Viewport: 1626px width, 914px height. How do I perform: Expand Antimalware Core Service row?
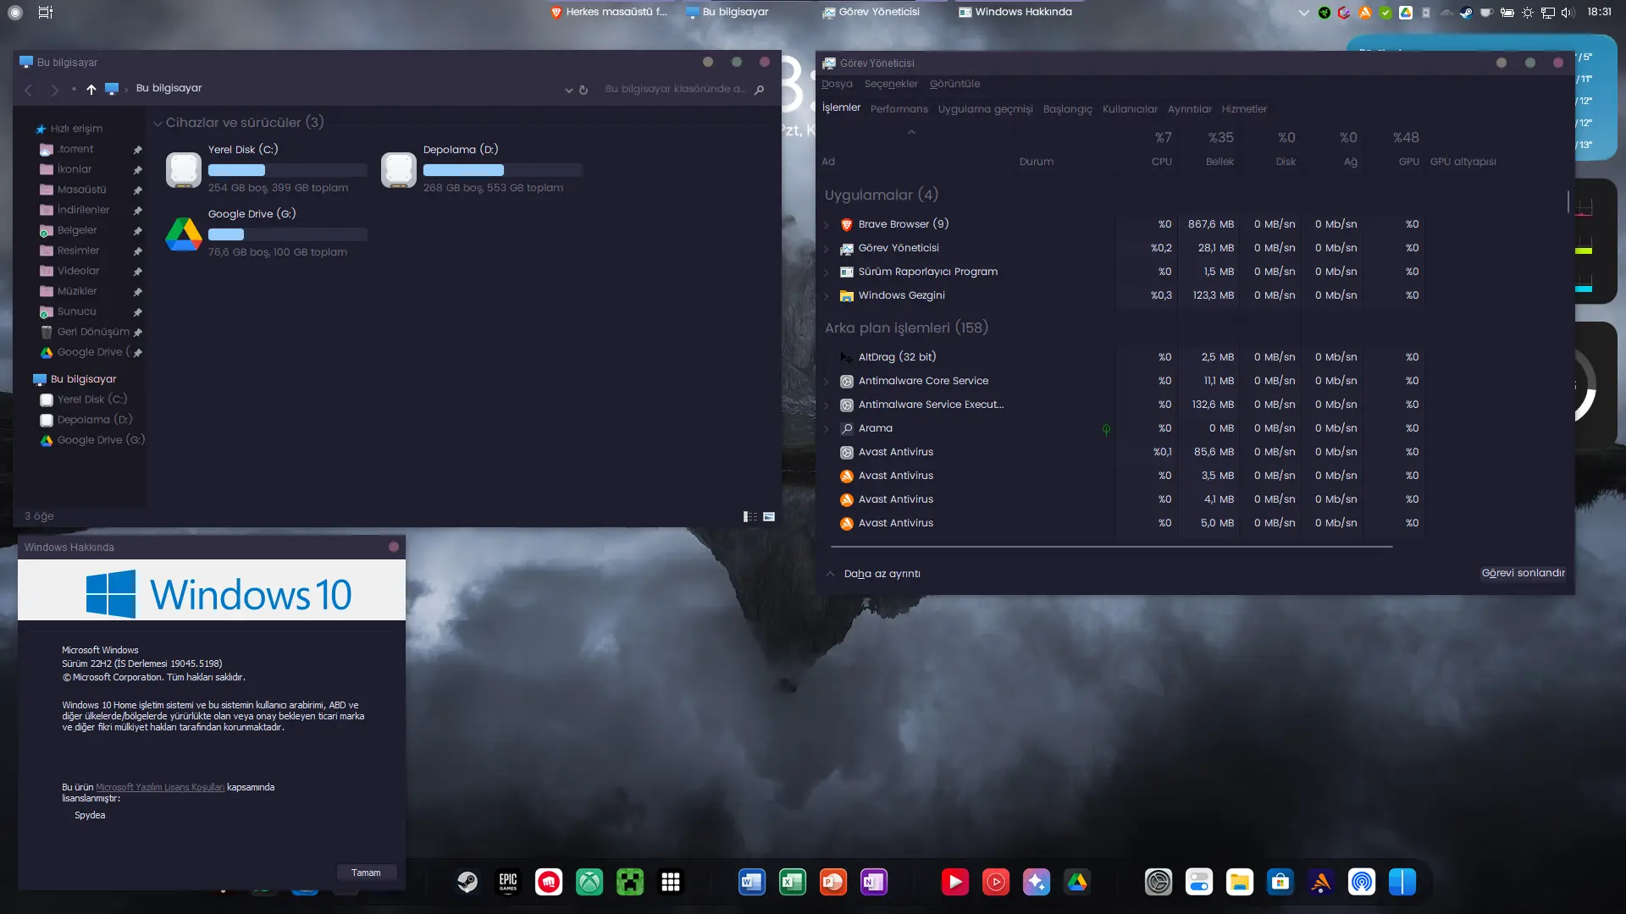tap(827, 382)
